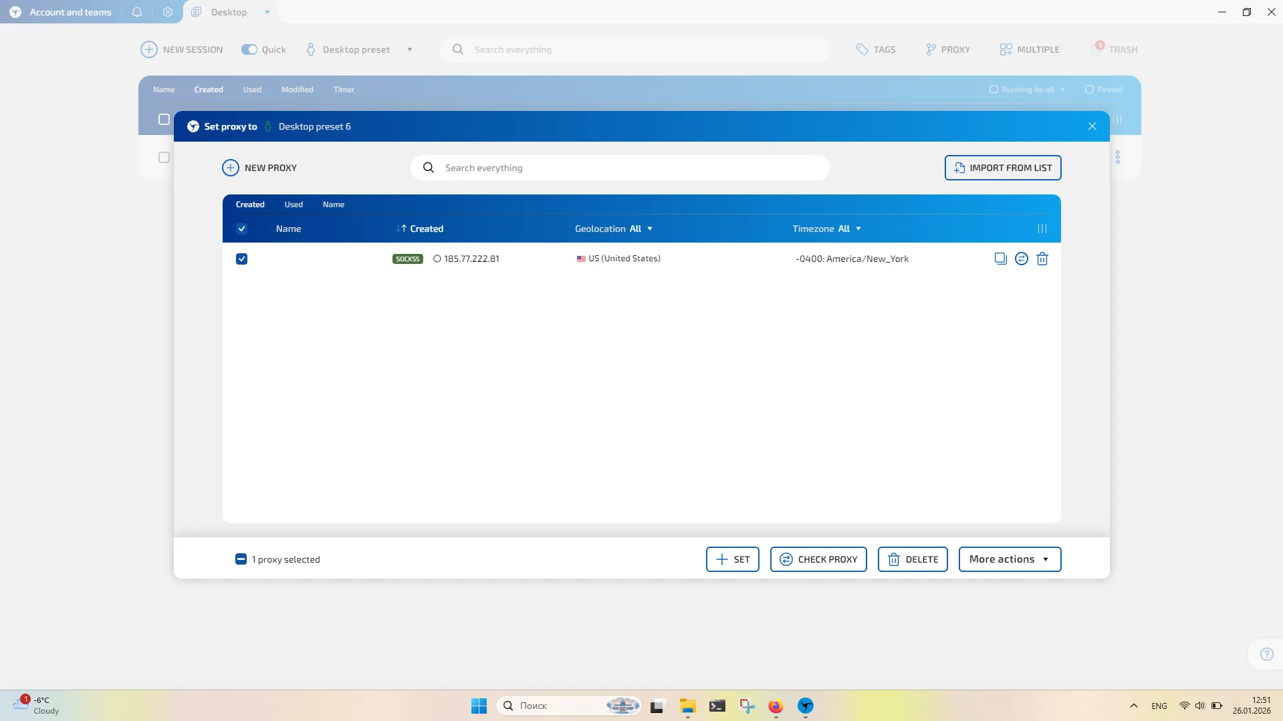Click the Windows taskbar search box
Image resolution: width=1283 pixels, height=721 pixels.
point(568,706)
